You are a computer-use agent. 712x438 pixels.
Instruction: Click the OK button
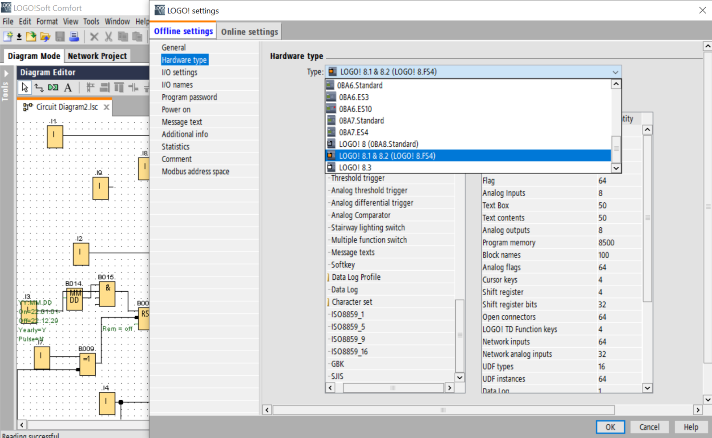(x=610, y=427)
